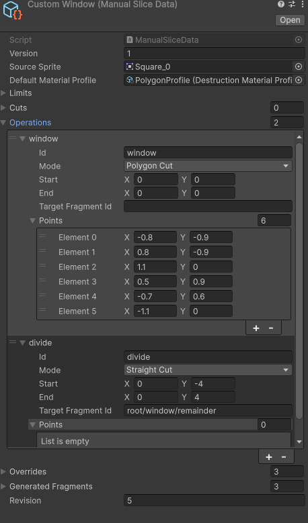Click the Version field showing 1
308x523 pixels.
tap(214, 53)
